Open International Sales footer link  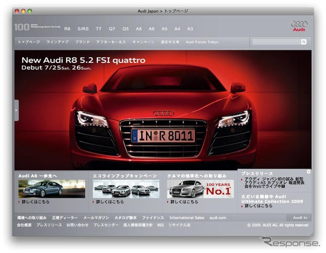point(187,218)
